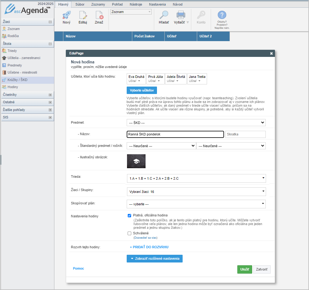
Task: Change Eva Druhá teacher role dropdown
Action: coord(134,81)
